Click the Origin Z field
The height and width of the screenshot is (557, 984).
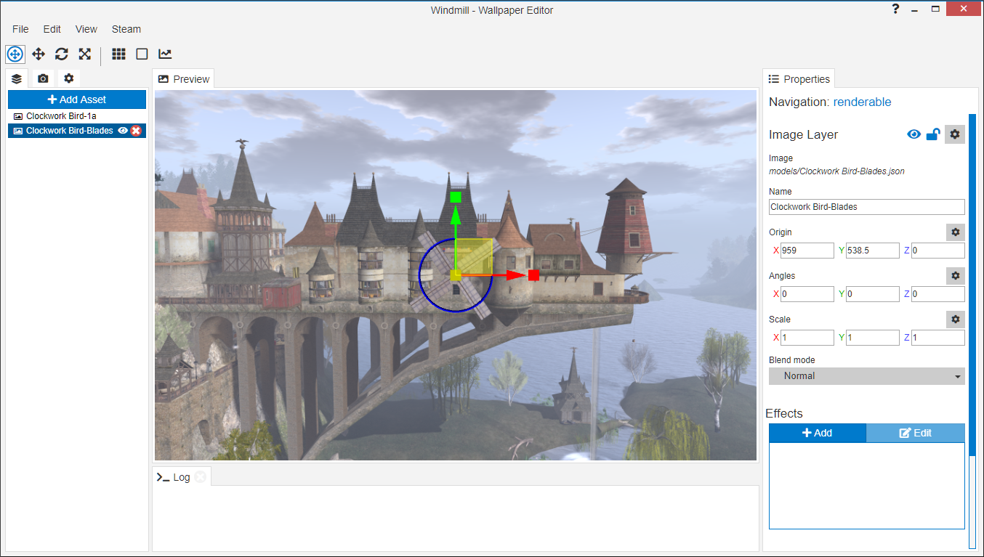pyautogui.click(x=938, y=251)
